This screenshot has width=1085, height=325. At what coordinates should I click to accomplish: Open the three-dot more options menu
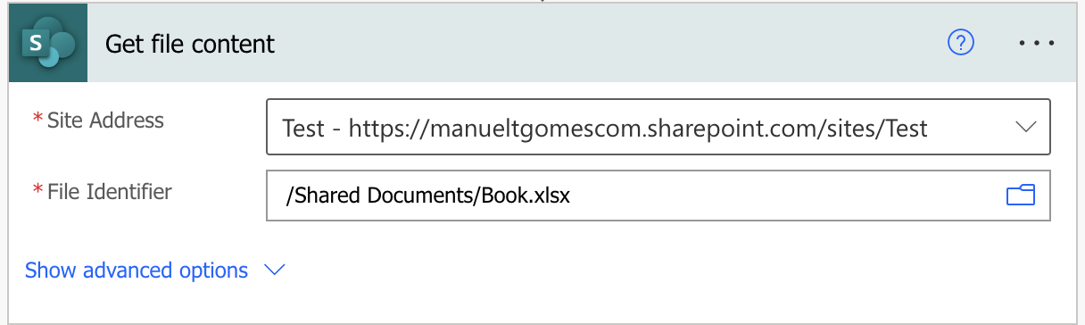pos(1037,43)
